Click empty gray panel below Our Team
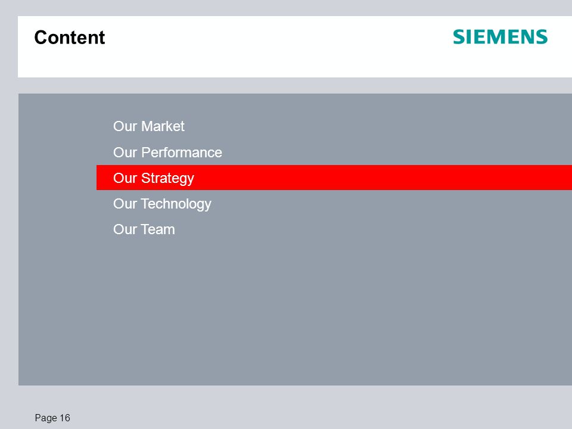This screenshot has height=429, width=572. 292,310
